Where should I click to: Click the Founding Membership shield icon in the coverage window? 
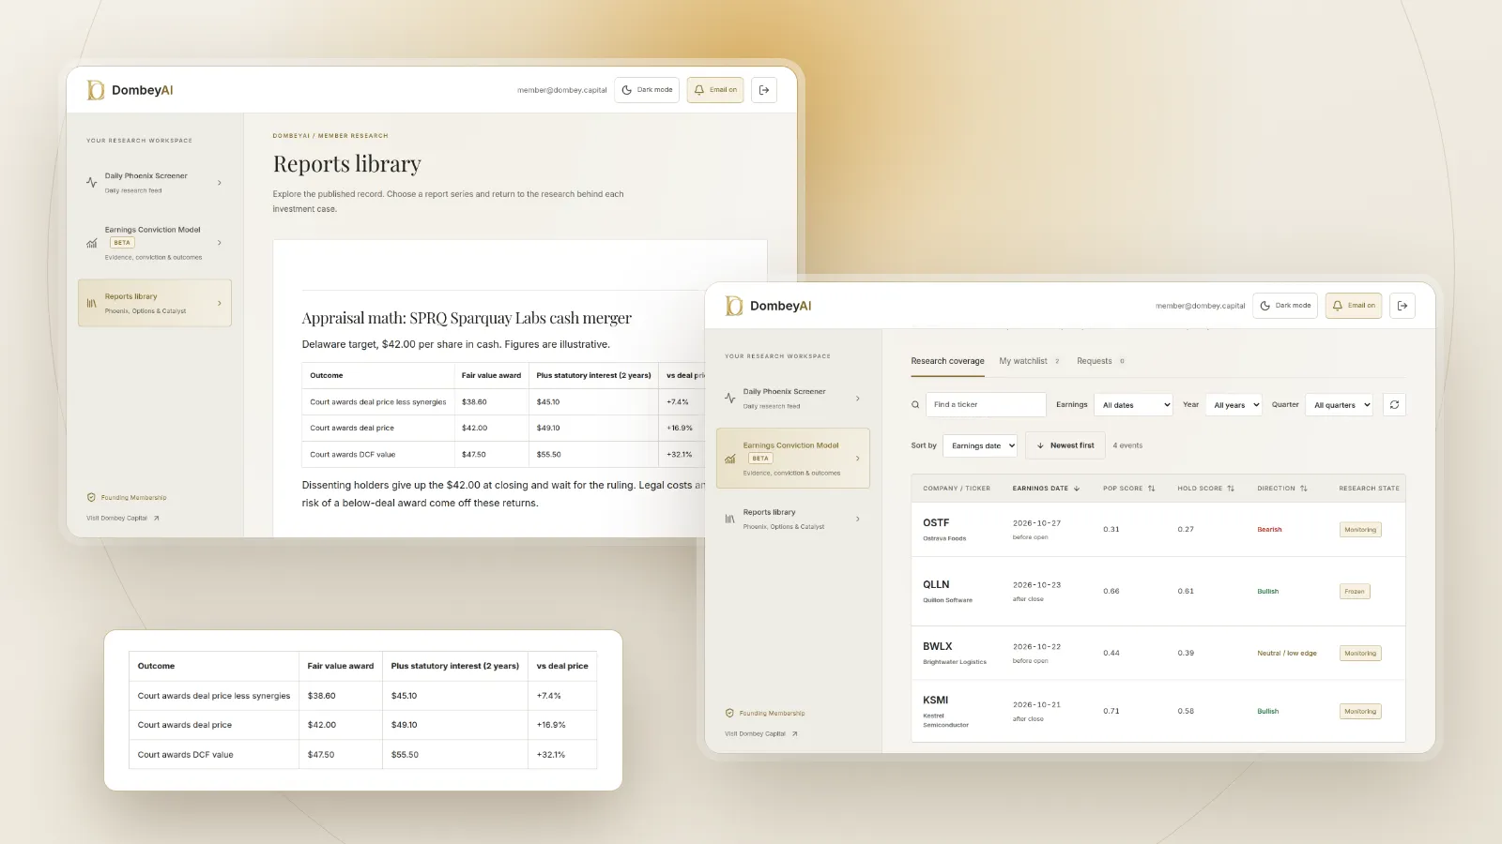click(x=729, y=714)
